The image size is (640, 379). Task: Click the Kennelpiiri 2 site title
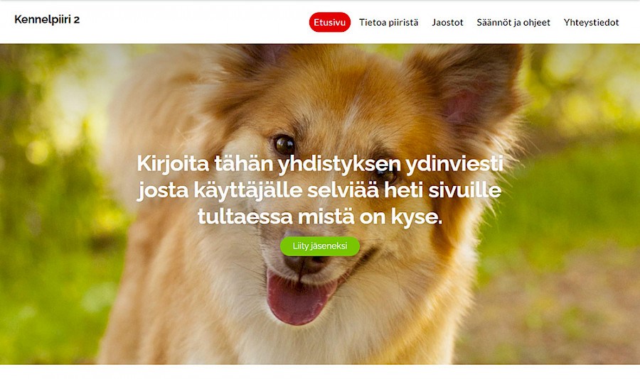tap(47, 19)
